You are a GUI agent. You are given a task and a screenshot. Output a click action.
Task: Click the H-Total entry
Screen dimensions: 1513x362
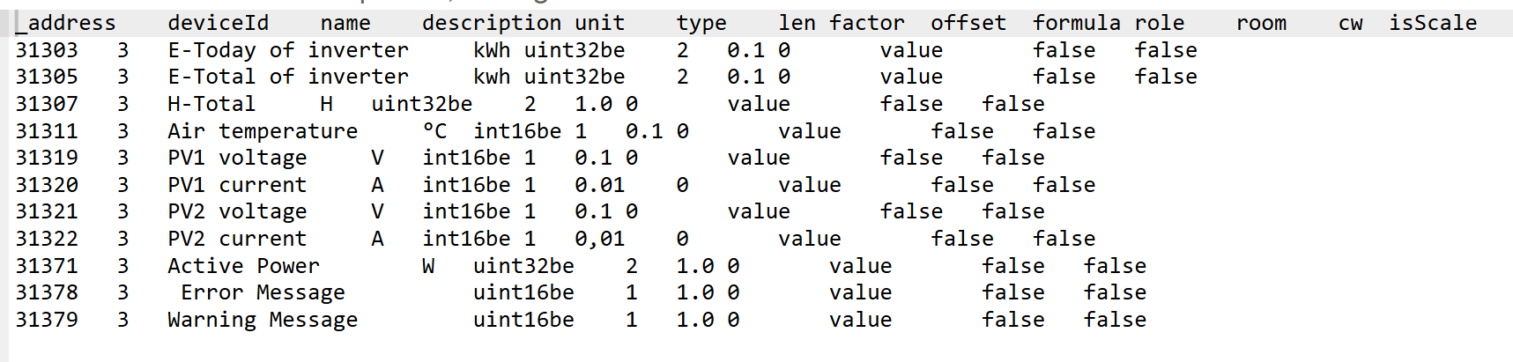pyautogui.click(x=211, y=104)
